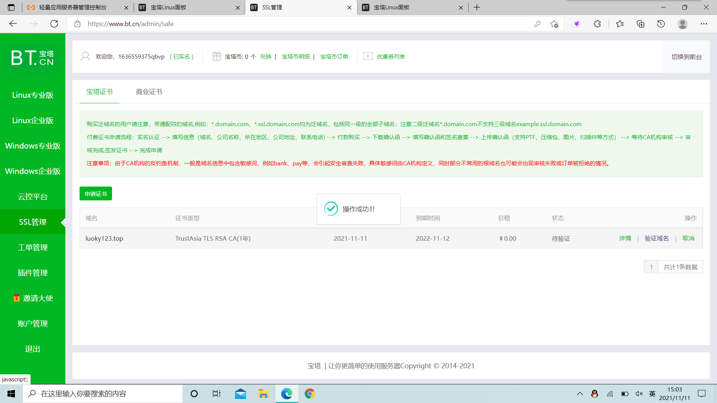Open a new browser tab with plus

pyautogui.click(x=477, y=7)
